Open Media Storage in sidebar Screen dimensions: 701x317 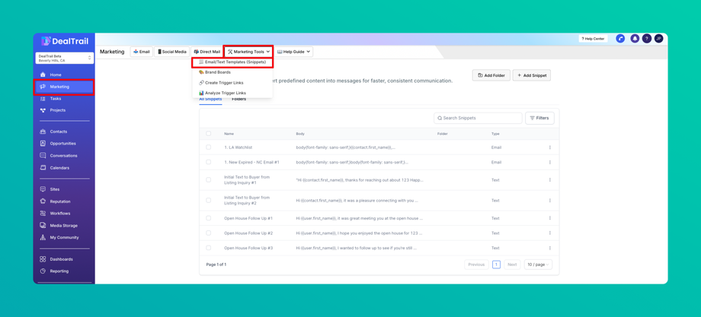(x=64, y=226)
